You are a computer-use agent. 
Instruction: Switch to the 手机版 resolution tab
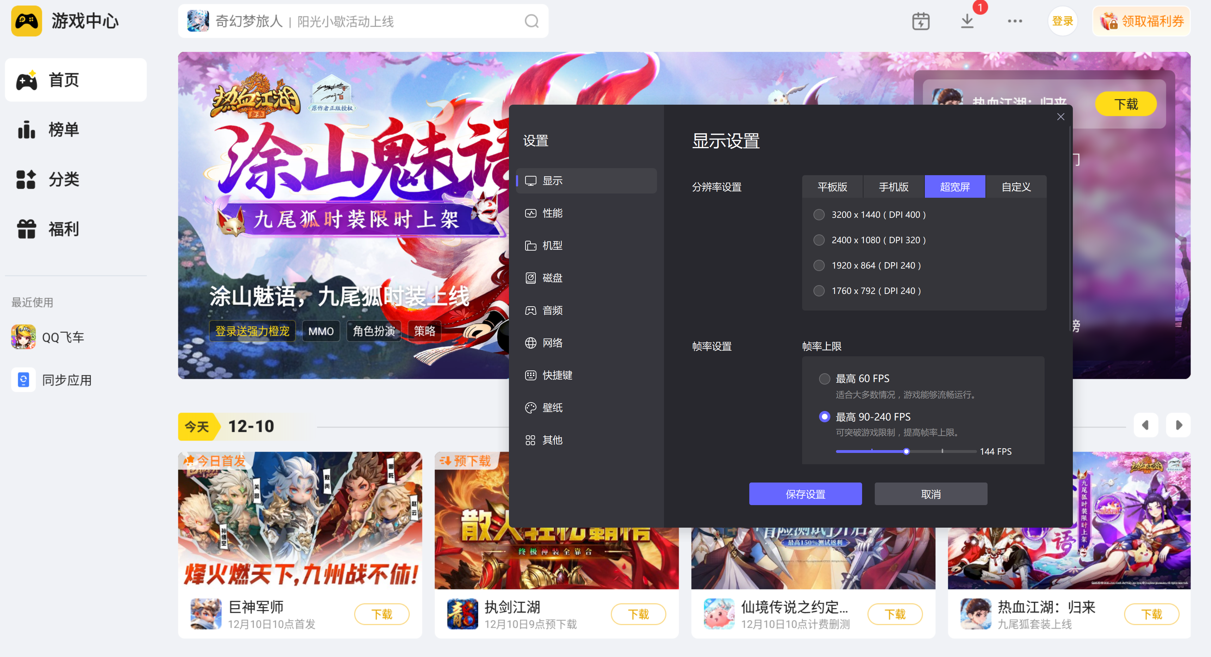[893, 187]
